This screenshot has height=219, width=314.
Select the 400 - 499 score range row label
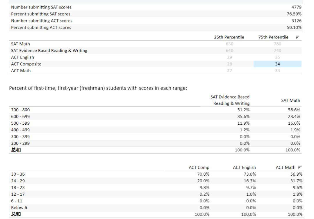coord(20,130)
